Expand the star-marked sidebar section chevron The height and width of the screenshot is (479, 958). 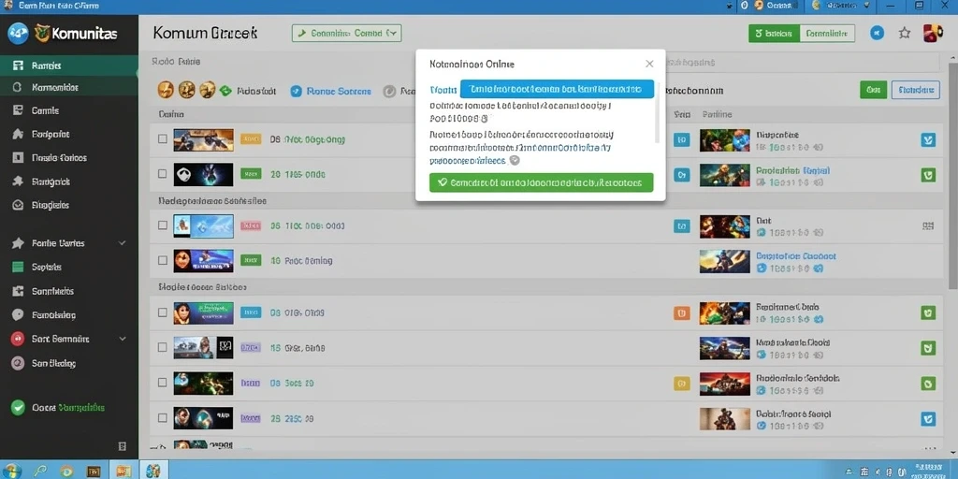pyautogui.click(x=123, y=243)
